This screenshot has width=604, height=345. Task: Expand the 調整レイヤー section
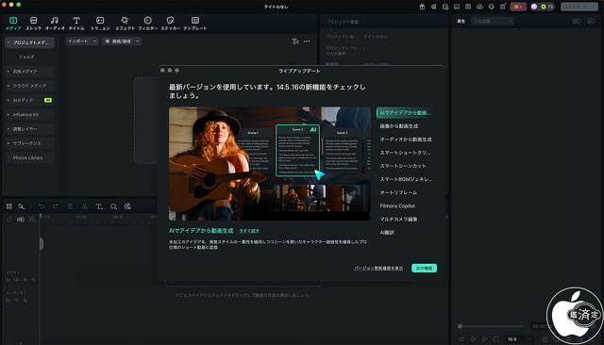coord(29,129)
